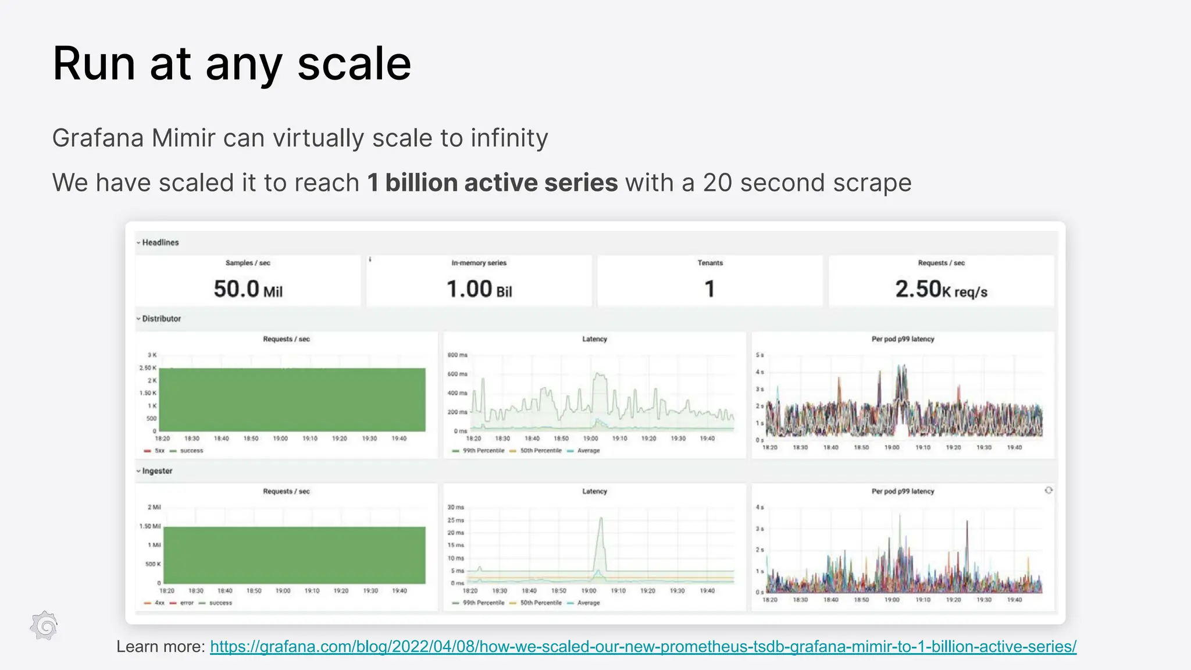
Task: Collapse the Ingester row chevron
Action: 138,471
